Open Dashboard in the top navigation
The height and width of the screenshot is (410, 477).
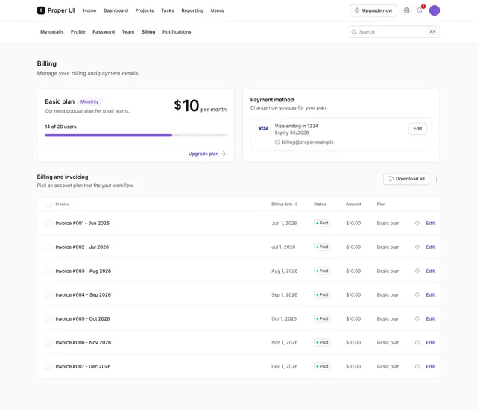pyautogui.click(x=116, y=10)
